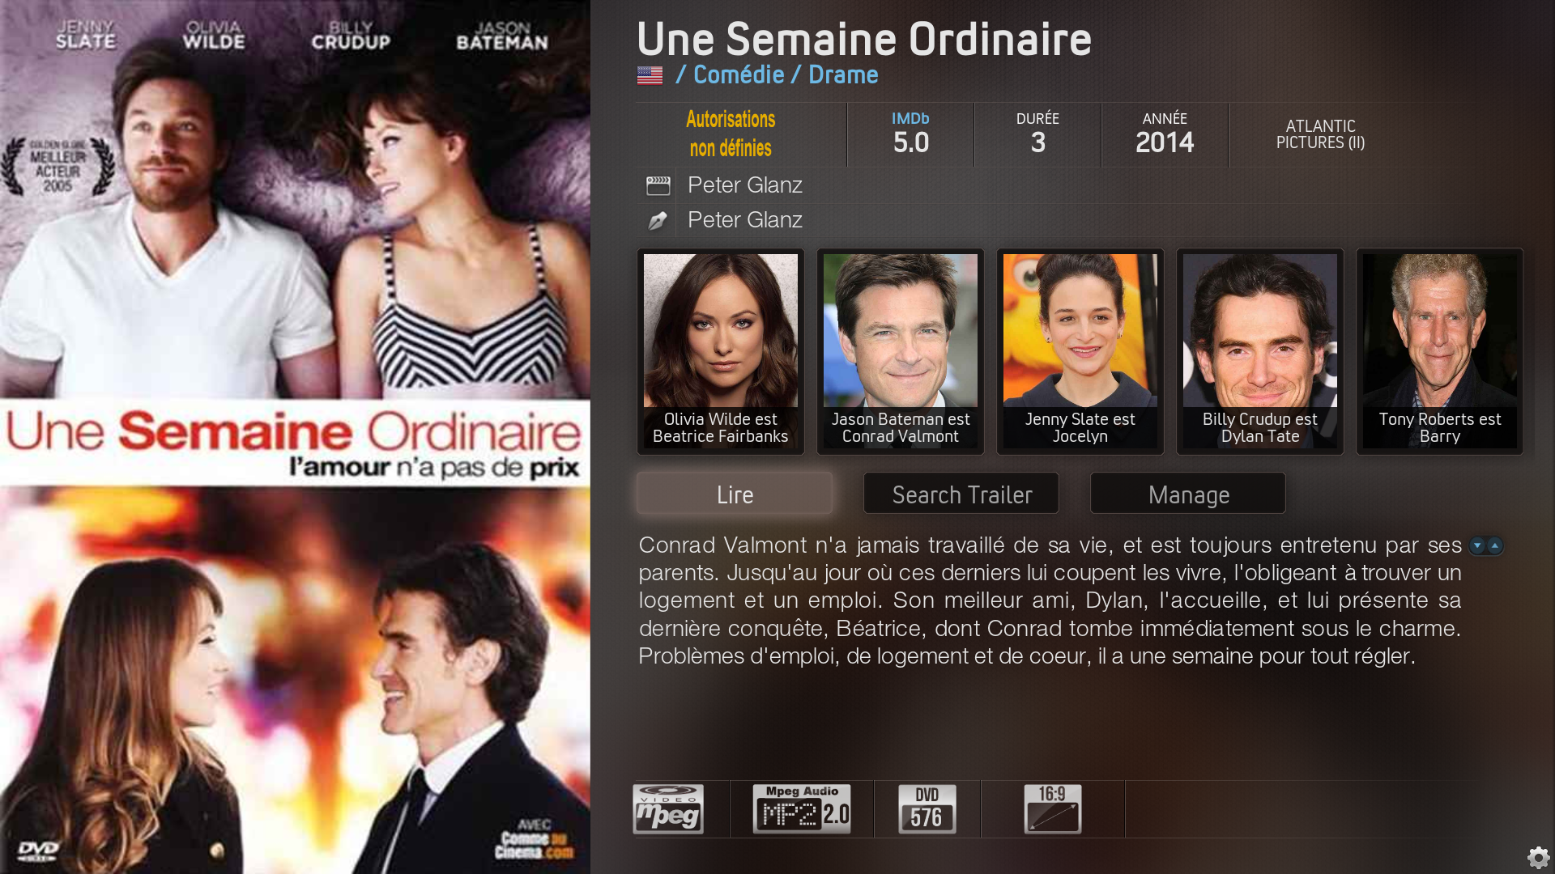Click the Search Trailer button
Screen dimensions: 1555x874
pos(961,494)
